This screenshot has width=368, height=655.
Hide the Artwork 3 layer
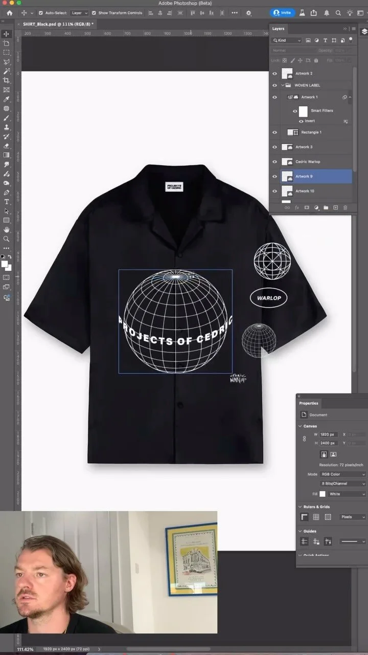point(275,147)
